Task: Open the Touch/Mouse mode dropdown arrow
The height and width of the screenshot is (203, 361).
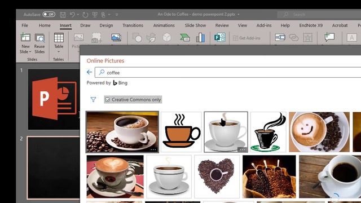Action: [109, 15]
